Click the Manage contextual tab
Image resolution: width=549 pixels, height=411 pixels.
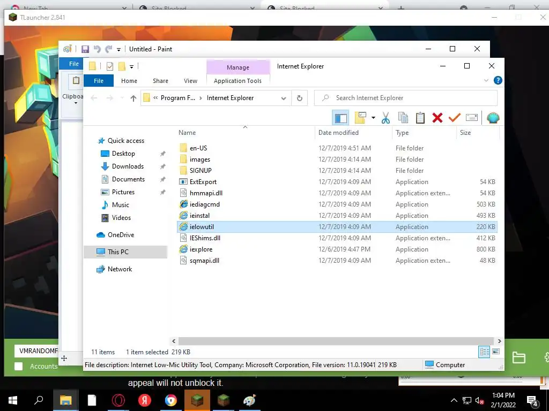click(x=238, y=67)
